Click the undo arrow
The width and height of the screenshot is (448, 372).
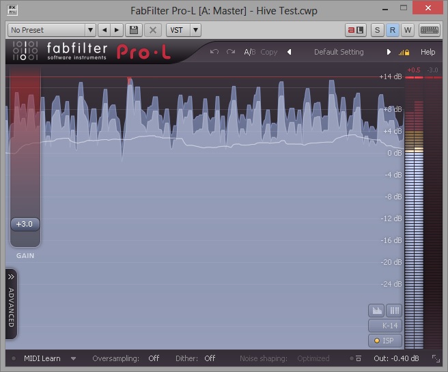(214, 52)
